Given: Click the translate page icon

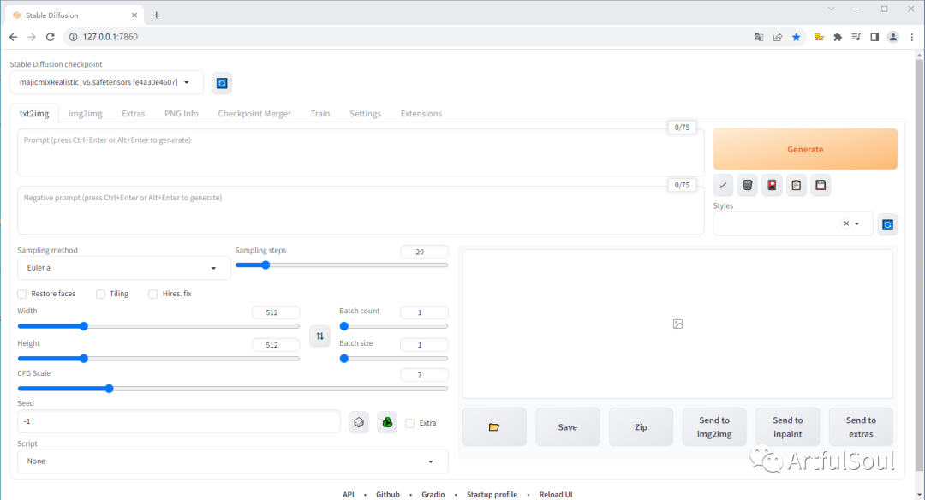Looking at the screenshot, I should 759,37.
